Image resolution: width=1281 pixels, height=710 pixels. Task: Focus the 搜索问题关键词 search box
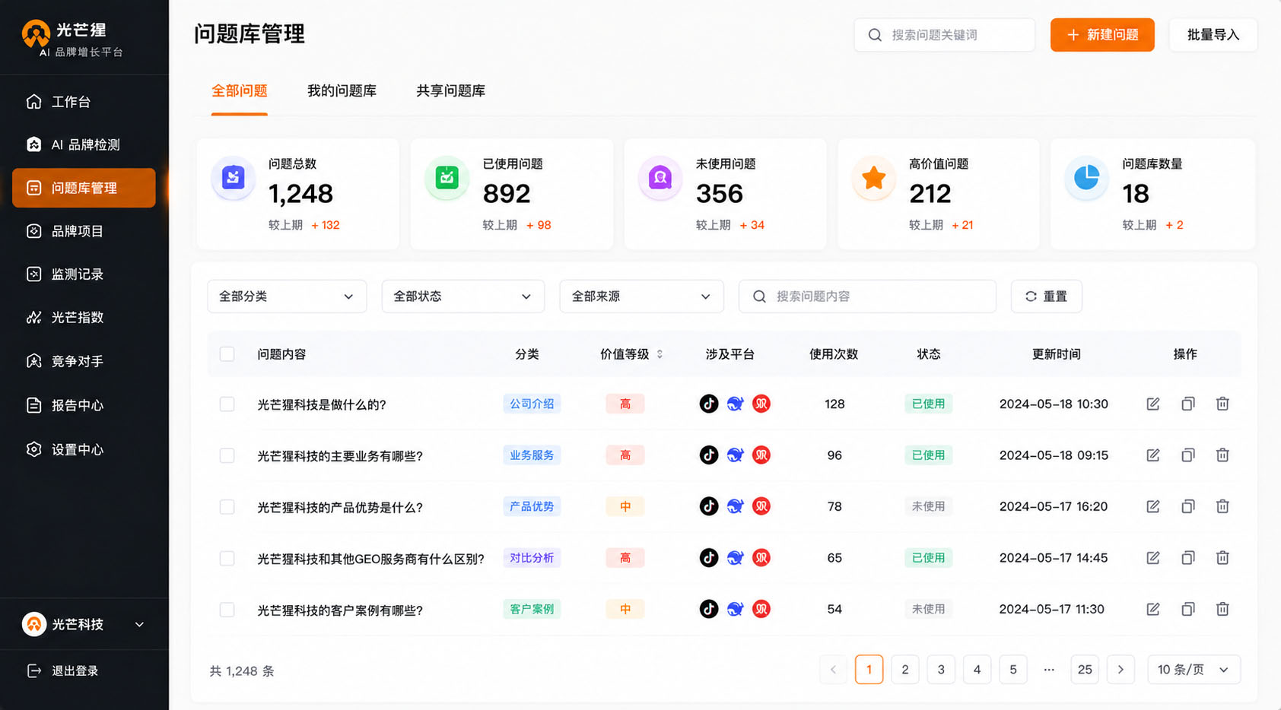click(944, 35)
